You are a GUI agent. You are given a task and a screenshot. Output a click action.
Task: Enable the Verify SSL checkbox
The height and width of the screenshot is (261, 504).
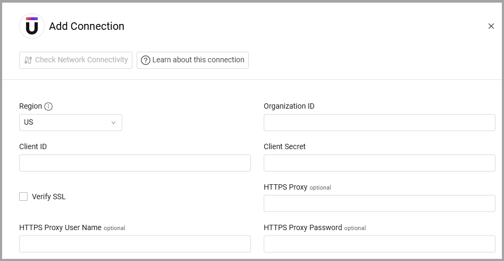(23, 197)
